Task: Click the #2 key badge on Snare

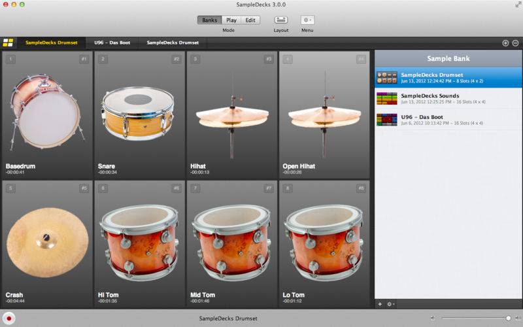Action: (177, 60)
